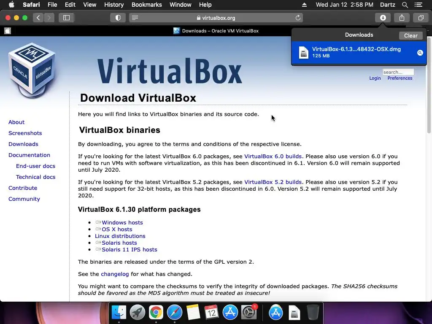Open the Safari menu
Image resolution: width=432 pixels, height=324 pixels.
point(31,5)
